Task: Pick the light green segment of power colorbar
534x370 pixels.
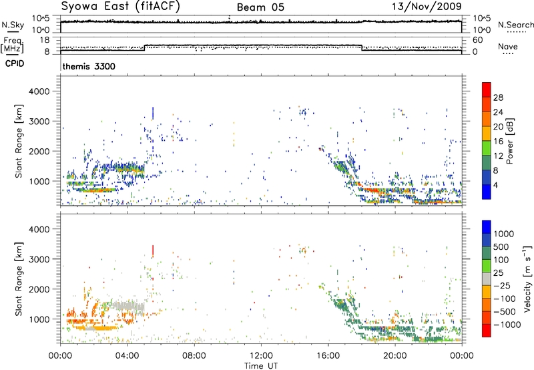Action: (x=487, y=148)
